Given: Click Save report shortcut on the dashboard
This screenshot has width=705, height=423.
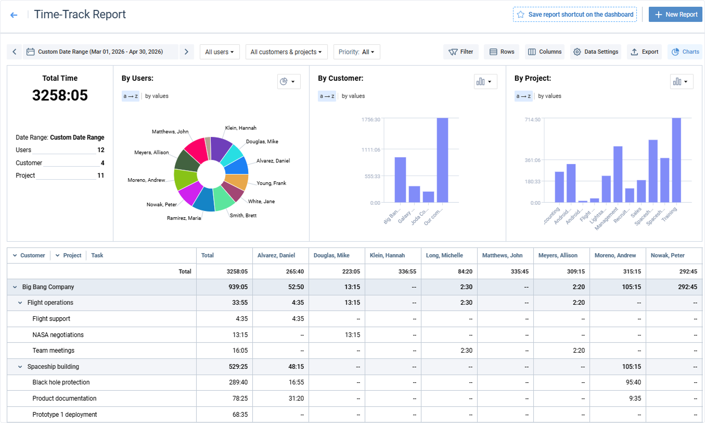Looking at the screenshot, I should click(x=574, y=15).
